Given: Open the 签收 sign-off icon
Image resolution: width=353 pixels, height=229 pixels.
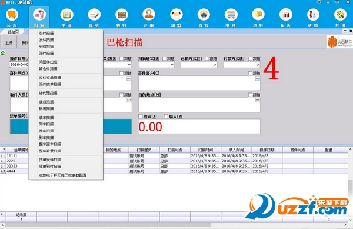Looking at the screenshot, I should (x=94, y=15).
